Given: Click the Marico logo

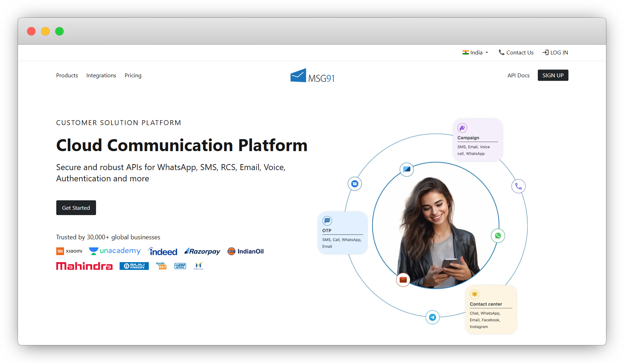Looking at the screenshot, I should 198,266.
